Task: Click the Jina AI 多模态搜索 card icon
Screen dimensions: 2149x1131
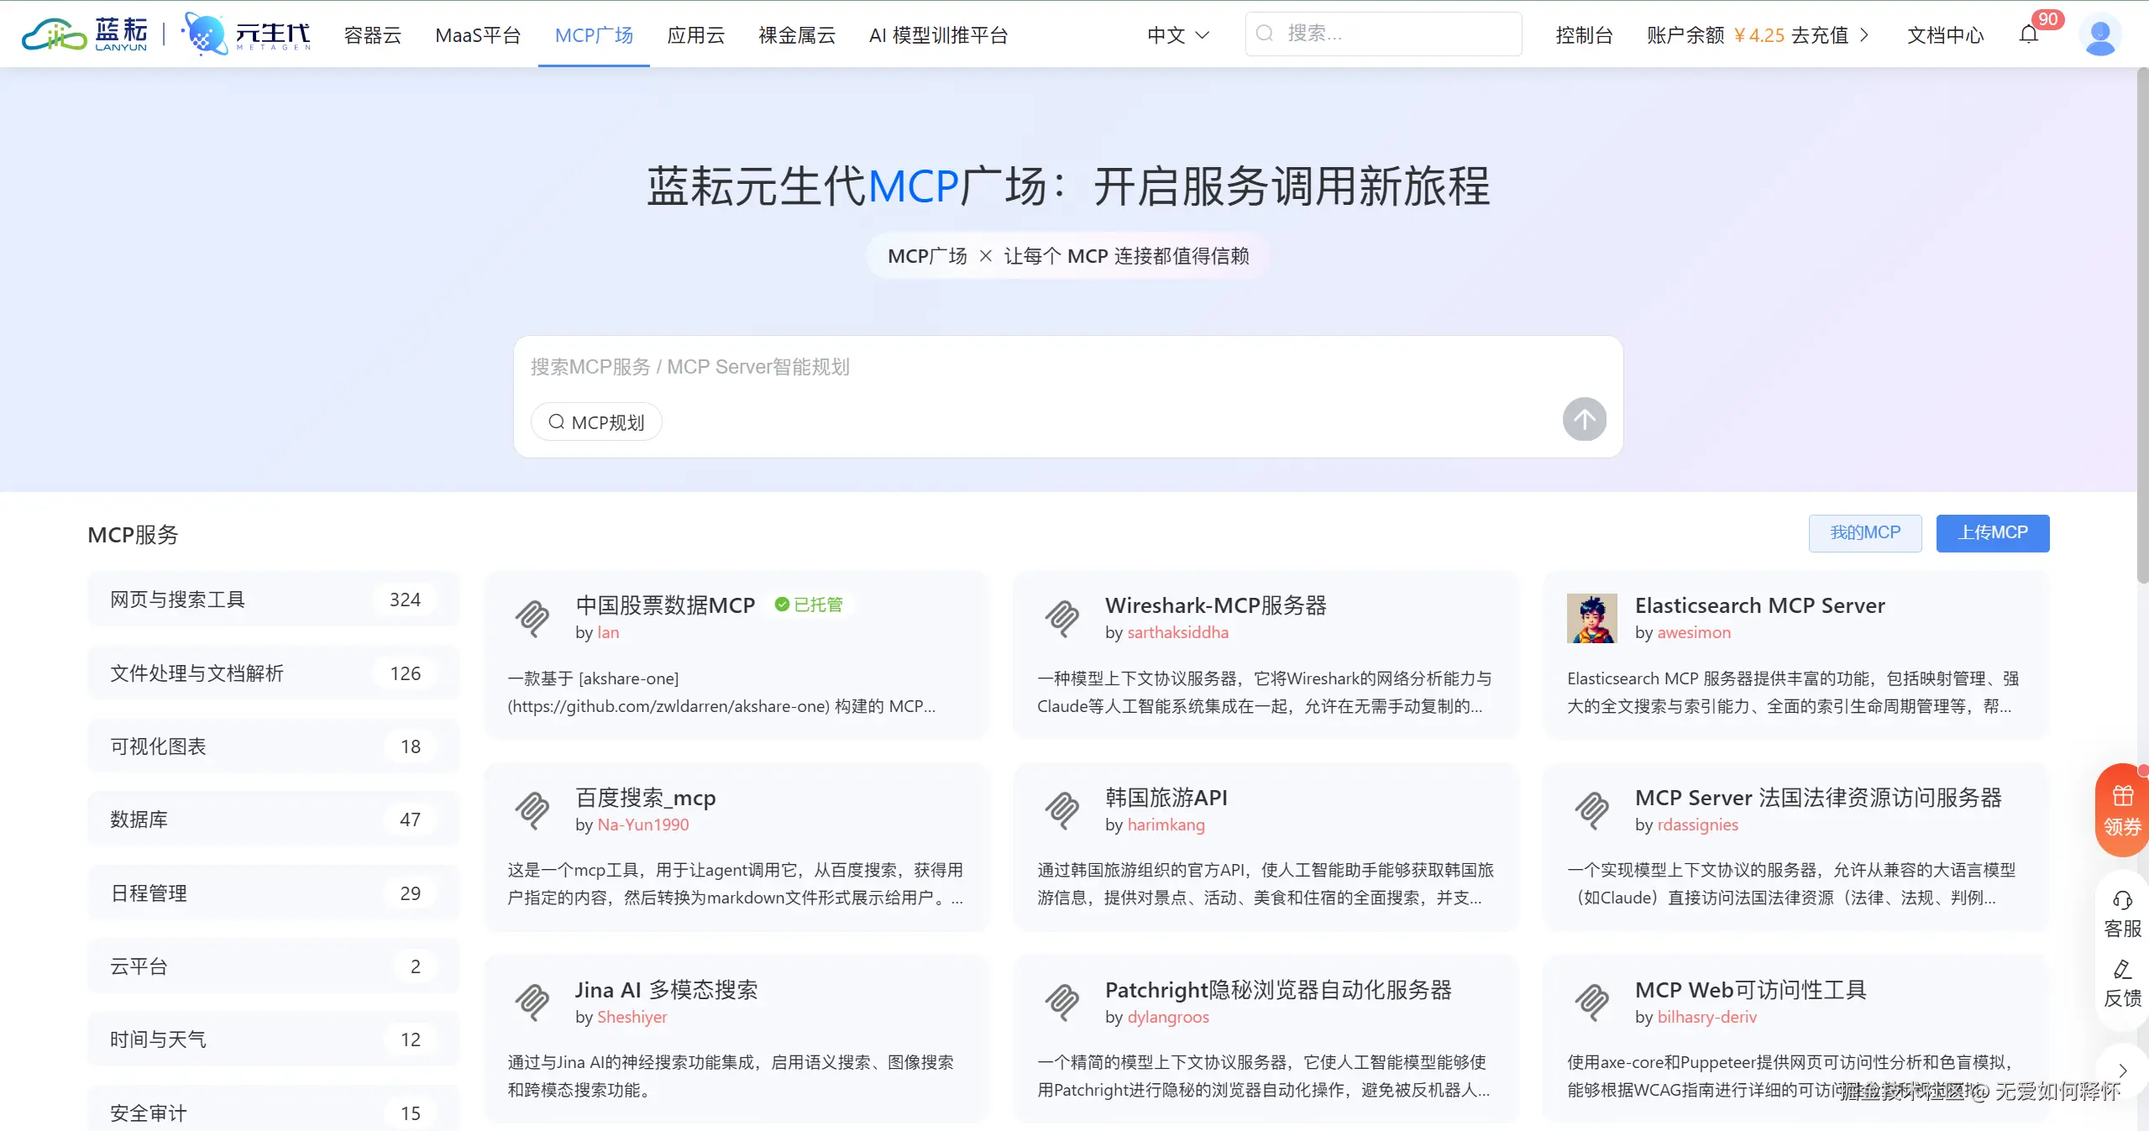Action: coord(532,1002)
